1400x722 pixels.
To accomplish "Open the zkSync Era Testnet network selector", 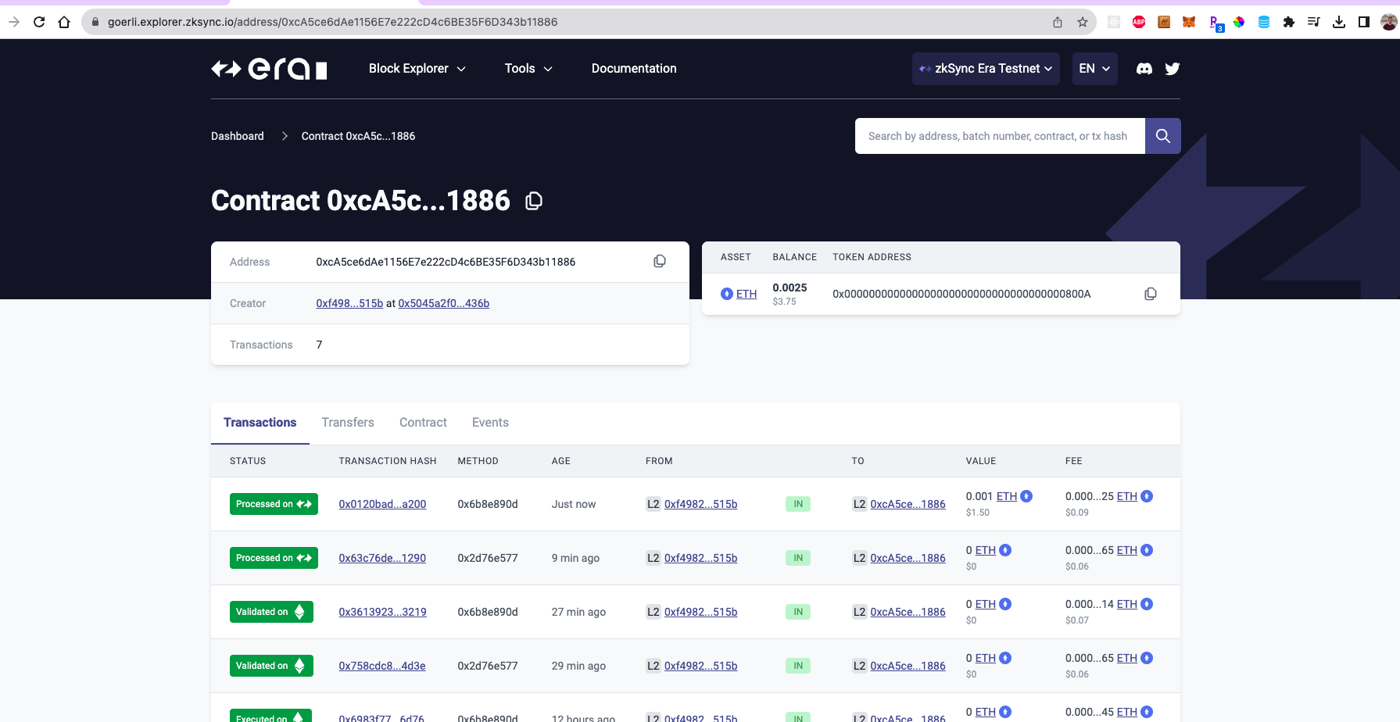I will pyautogui.click(x=986, y=69).
